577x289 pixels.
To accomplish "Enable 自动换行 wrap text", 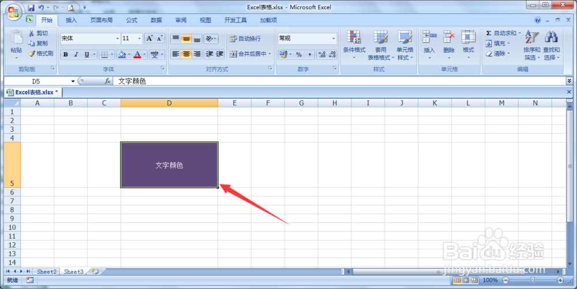I will [x=245, y=39].
